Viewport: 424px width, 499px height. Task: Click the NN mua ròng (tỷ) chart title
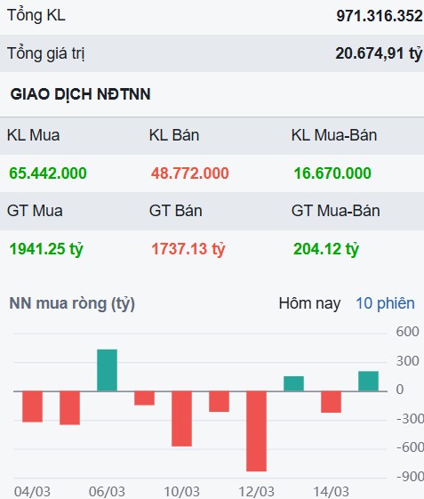pos(72,303)
